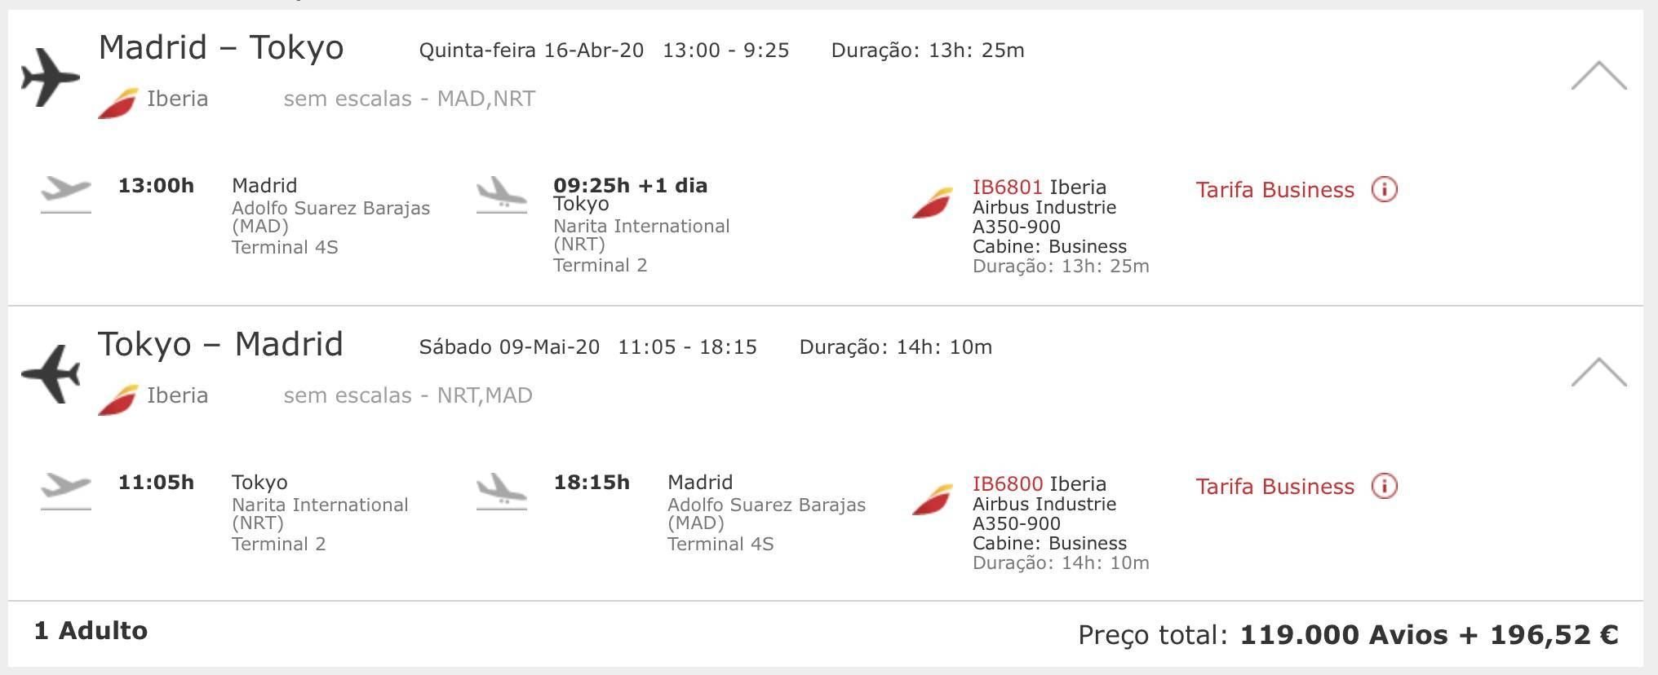This screenshot has width=1658, height=675.
Task: Select return Tarifa Business label
Action: 1275,487
